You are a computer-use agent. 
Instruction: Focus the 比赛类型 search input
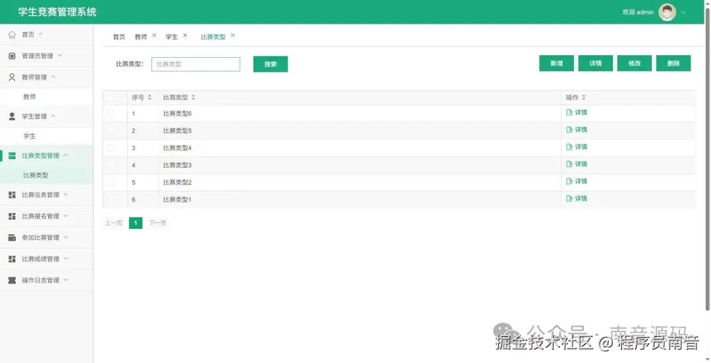coord(196,64)
